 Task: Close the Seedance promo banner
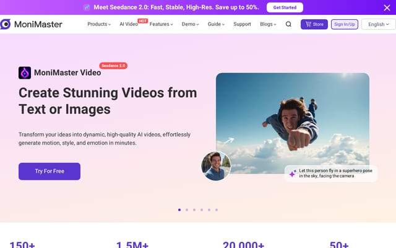click(387, 7)
